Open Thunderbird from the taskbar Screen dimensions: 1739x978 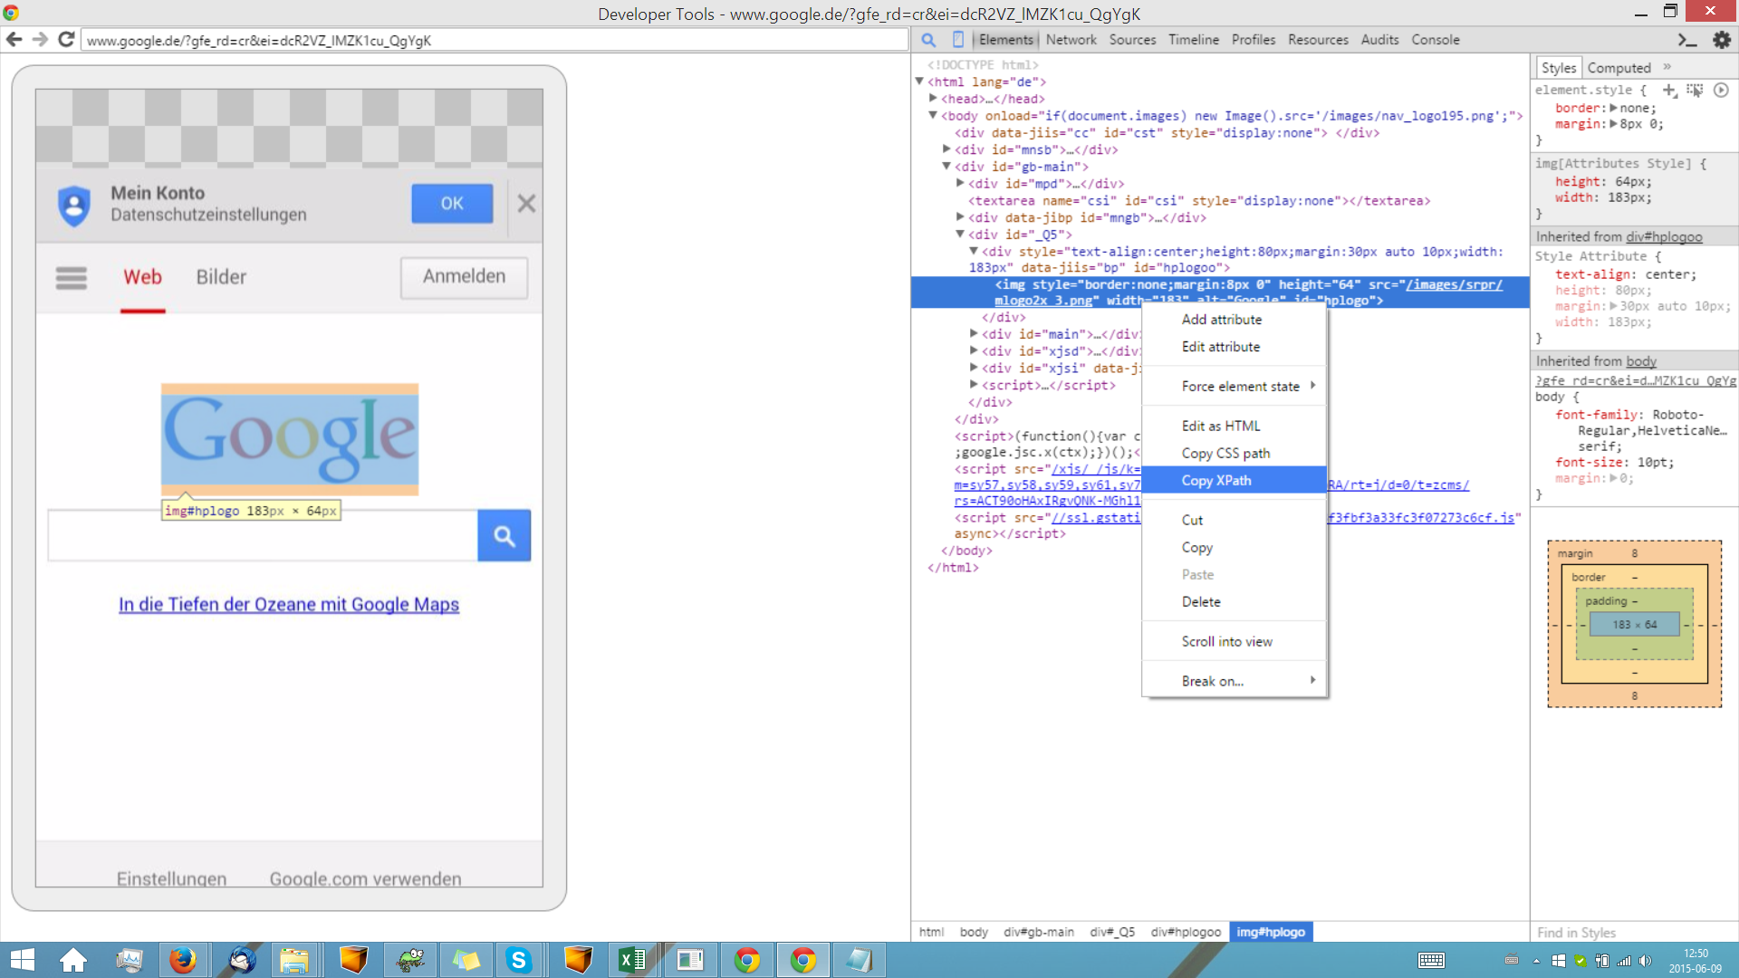point(241,960)
